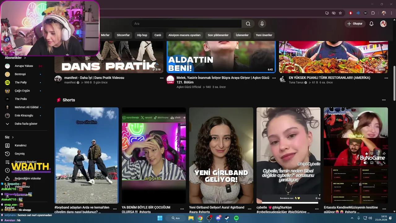Click the Oluştur create button
396x223 pixels.
pyautogui.click(x=355, y=24)
